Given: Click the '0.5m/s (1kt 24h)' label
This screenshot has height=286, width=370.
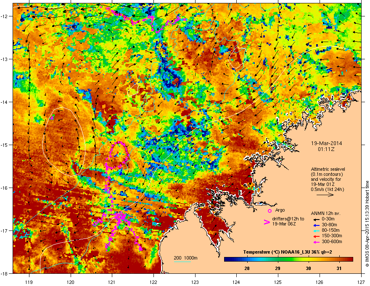Looking at the screenshot, I should 328,189.
